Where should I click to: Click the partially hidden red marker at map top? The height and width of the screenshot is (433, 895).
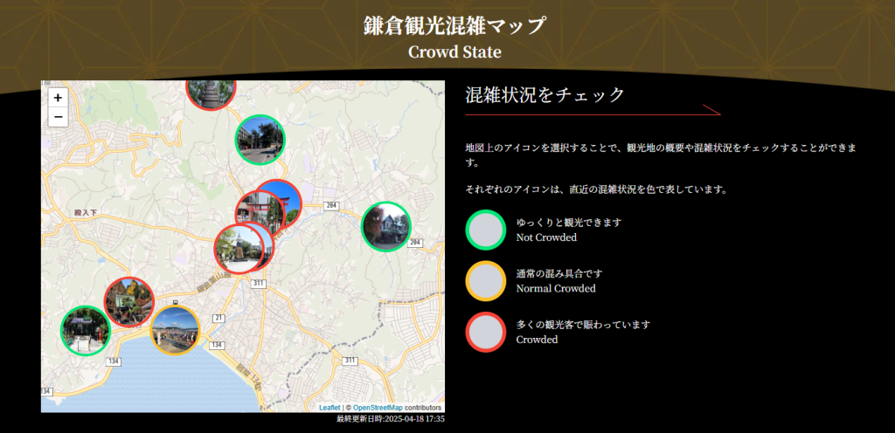point(211,91)
